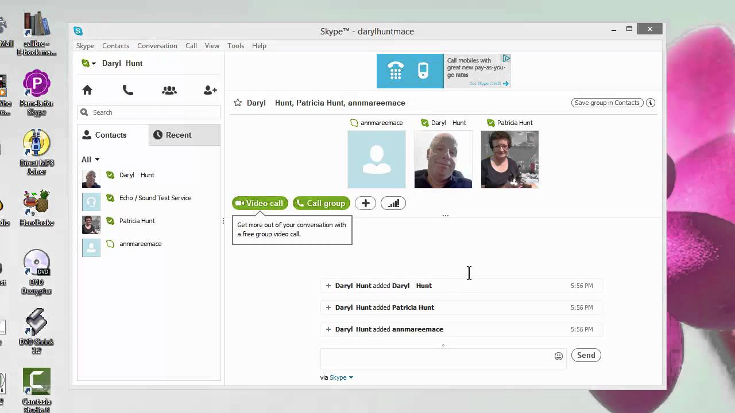The width and height of the screenshot is (735, 413).
Task: Click Save group in Contacts
Action: point(607,103)
